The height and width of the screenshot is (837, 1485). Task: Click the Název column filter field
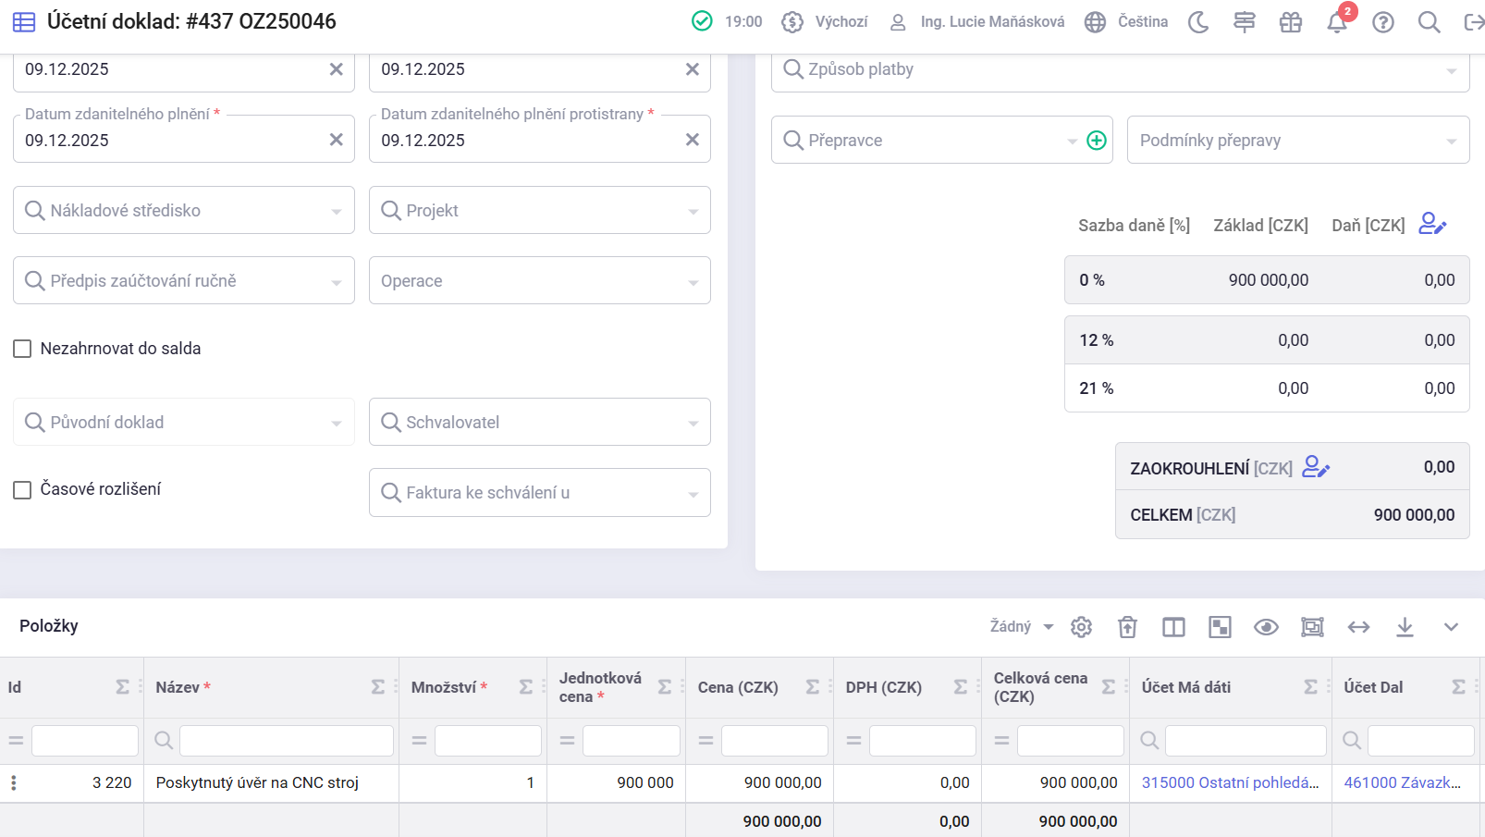pos(286,741)
